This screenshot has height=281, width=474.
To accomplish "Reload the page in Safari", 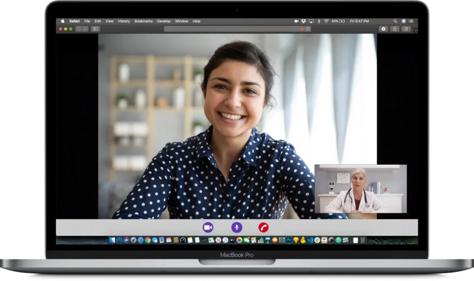I will [308, 29].
